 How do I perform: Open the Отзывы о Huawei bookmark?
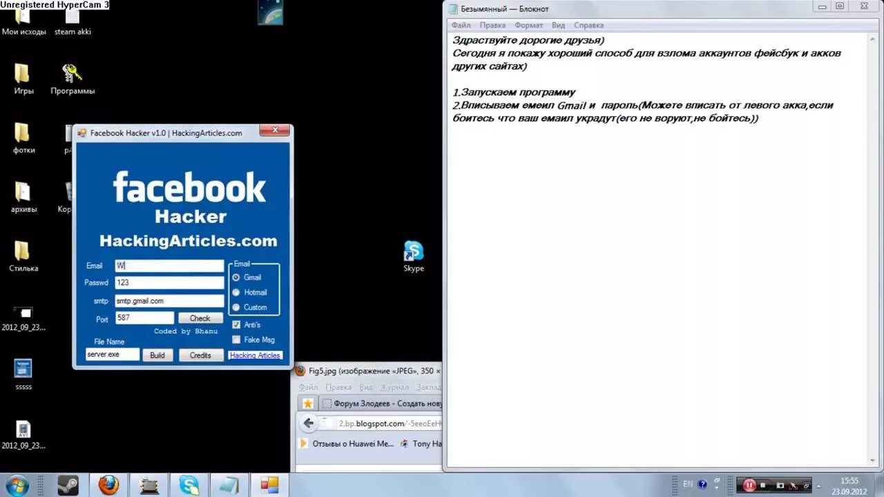click(x=347, y=444)
